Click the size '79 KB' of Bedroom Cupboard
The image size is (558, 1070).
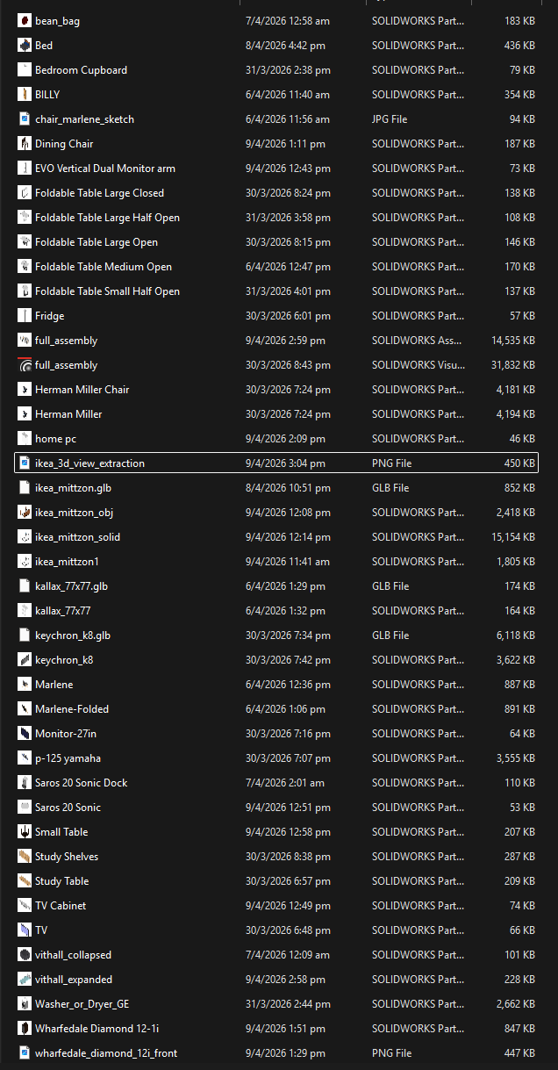coord(521,69)
